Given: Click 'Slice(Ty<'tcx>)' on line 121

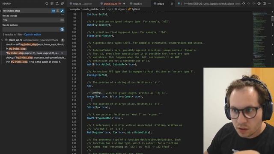Looking at the screenshot, I should [x=98, y=107].
